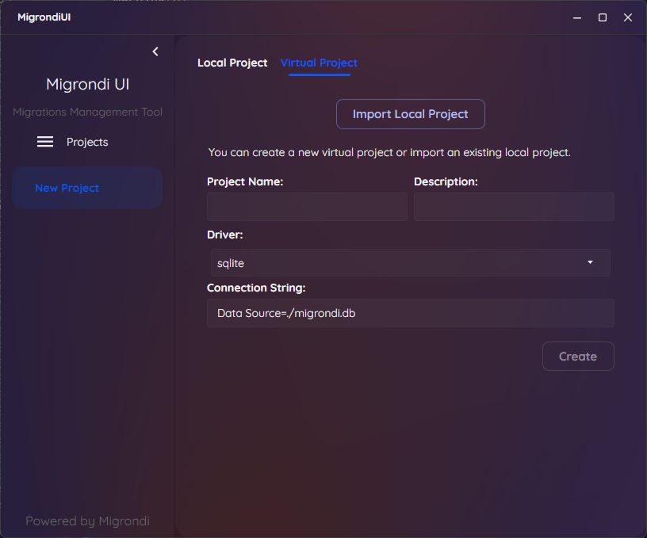Viewport: 647px width, 538px height.
Task: Click the Import Local Project button
Action: 411,114
